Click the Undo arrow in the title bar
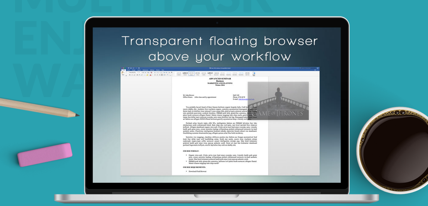The image size is (428, 206). pos(133,68)
